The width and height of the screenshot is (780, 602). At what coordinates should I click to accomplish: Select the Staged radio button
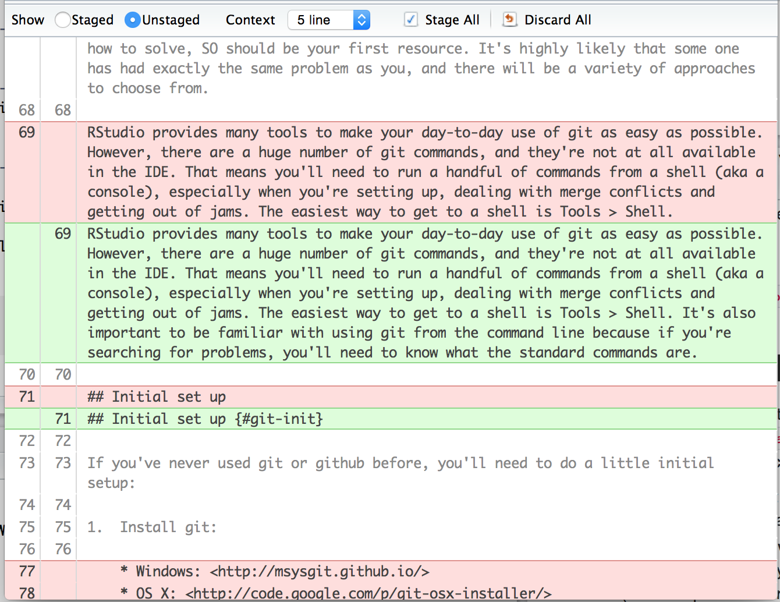click(x=62, y=20)
